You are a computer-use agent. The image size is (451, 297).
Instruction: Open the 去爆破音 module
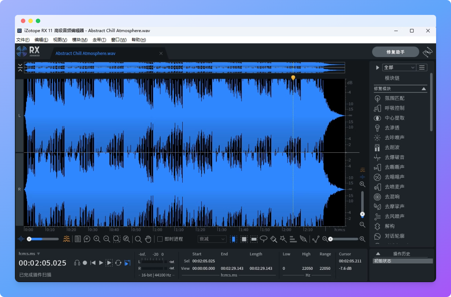click(401, 157)
